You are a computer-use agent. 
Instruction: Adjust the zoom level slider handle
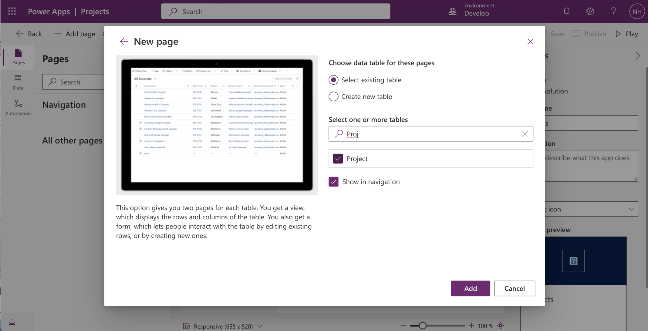click(x=423, y=326)
